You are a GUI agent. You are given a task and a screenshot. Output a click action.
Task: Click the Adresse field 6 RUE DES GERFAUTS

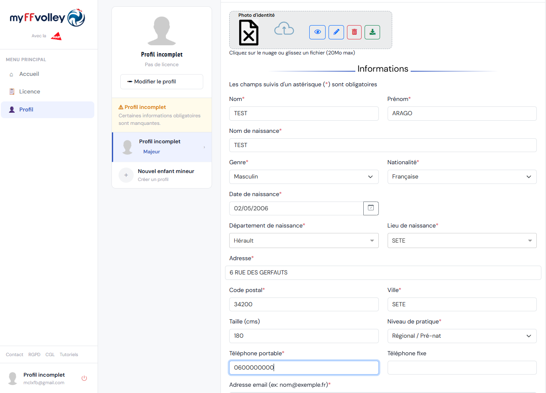[x=383, y=273]
